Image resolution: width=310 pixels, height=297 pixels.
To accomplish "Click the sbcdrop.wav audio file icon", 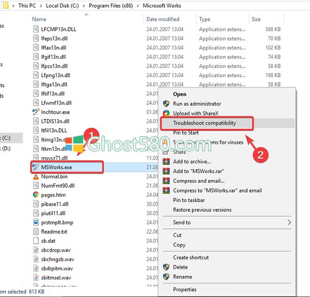I will pos(36,250).
